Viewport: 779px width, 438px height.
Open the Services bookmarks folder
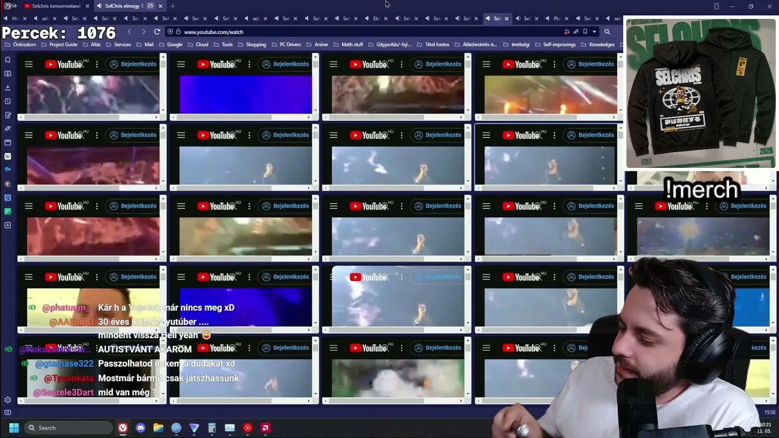117,44
